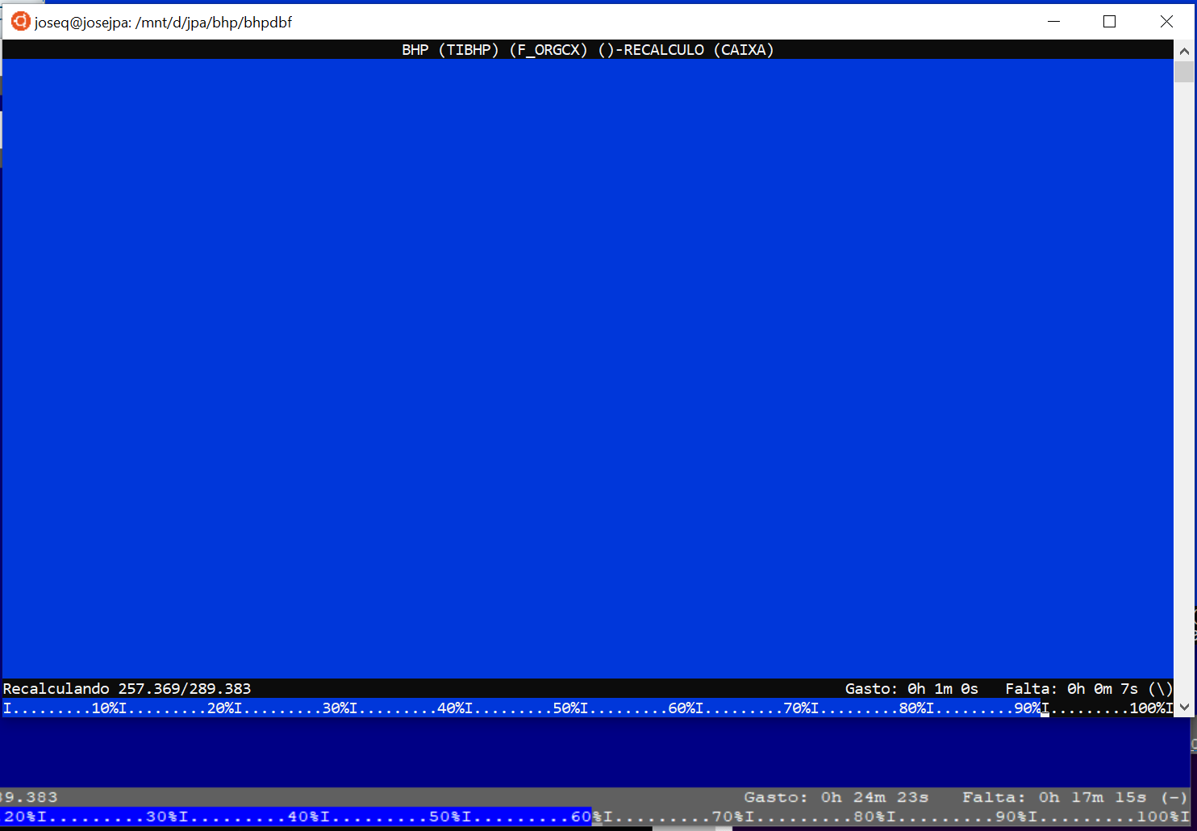Click 'Falta: 0h 17m 15s' in the background terminal
1197x831 pixels.
click(1054, 797)
